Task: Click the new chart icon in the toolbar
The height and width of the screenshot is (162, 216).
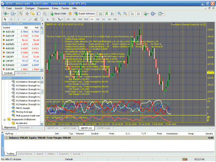Action: tap(5, 13)
